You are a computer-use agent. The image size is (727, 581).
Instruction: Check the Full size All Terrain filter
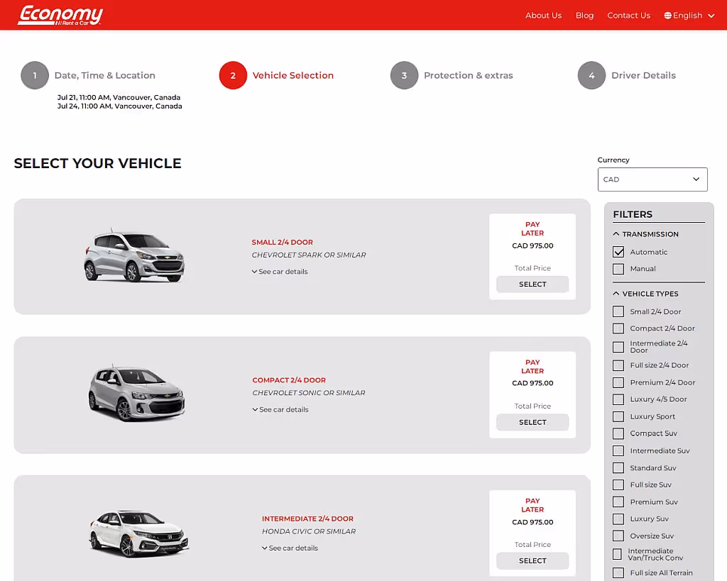click(x=618, y=572)
